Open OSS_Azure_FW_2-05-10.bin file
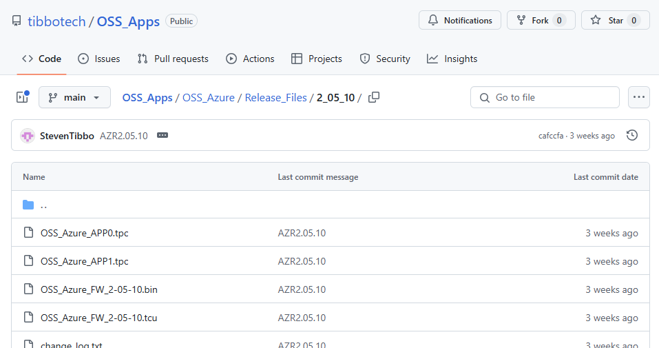This screenshot has width=659, height=348. (98, 289)
